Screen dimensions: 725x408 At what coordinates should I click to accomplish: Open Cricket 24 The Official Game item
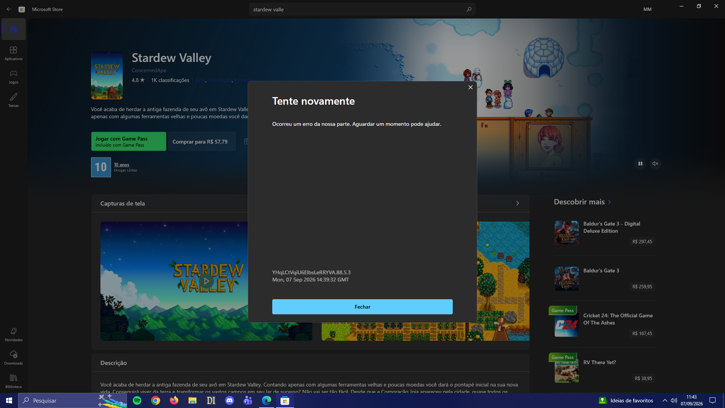tap(604, 325)
